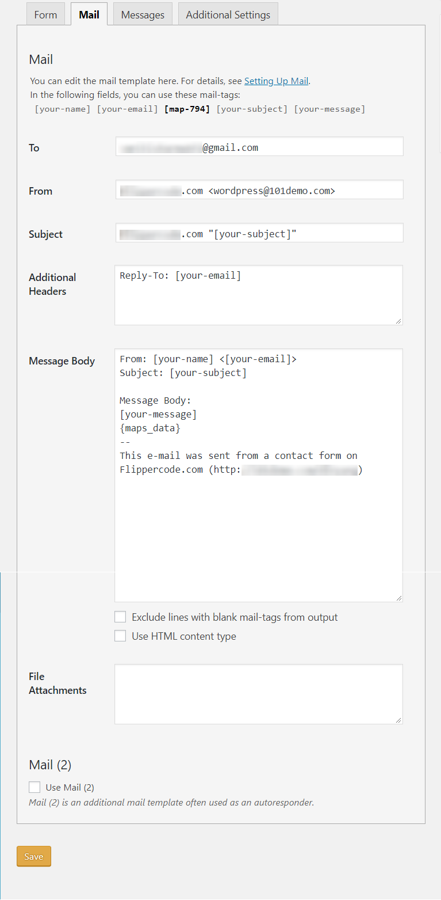The height and width of the screenshot is (900, 441).
Task: Switch to the Form tab
Action: (45, 14)
